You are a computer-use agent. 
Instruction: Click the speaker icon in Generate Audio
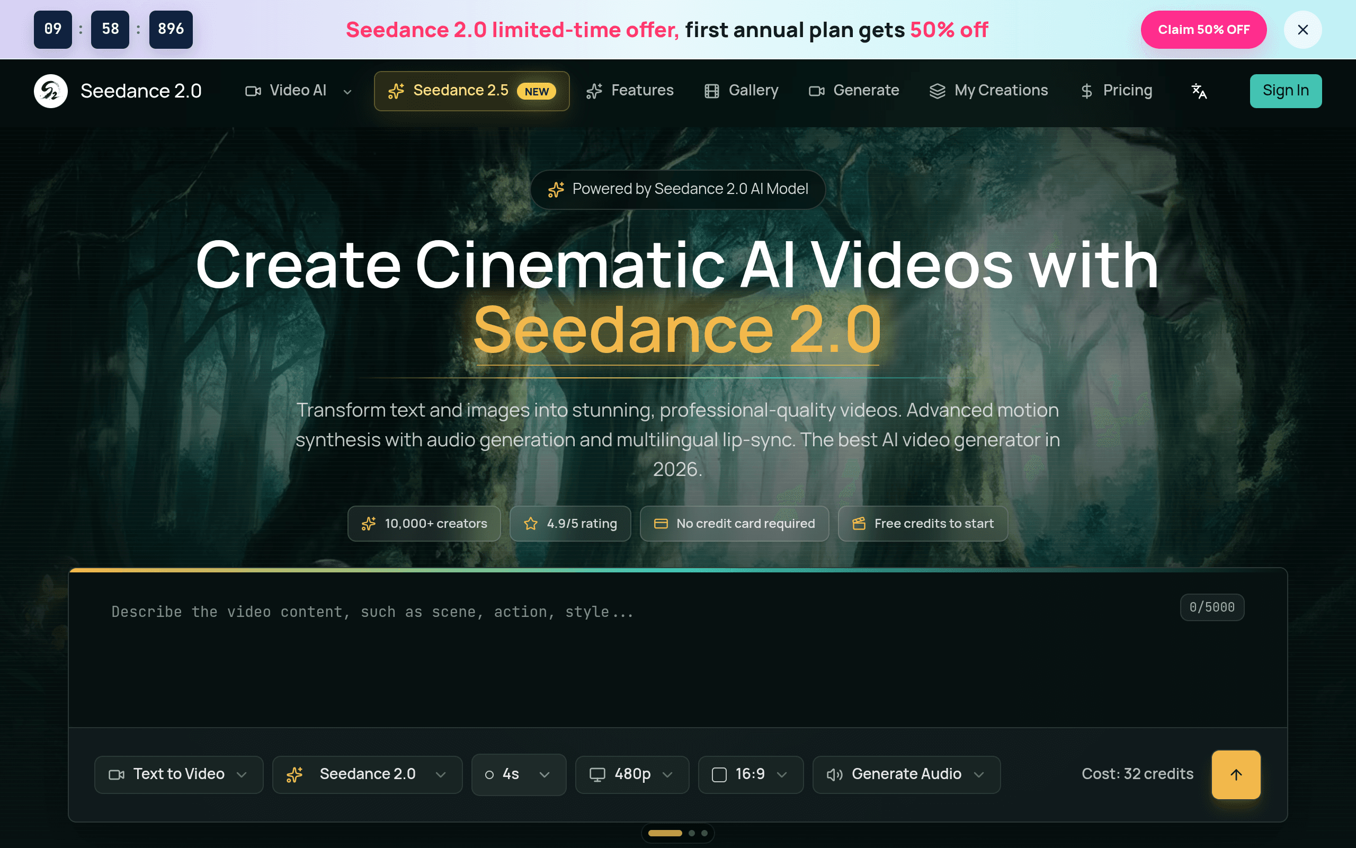pos(834,774)
